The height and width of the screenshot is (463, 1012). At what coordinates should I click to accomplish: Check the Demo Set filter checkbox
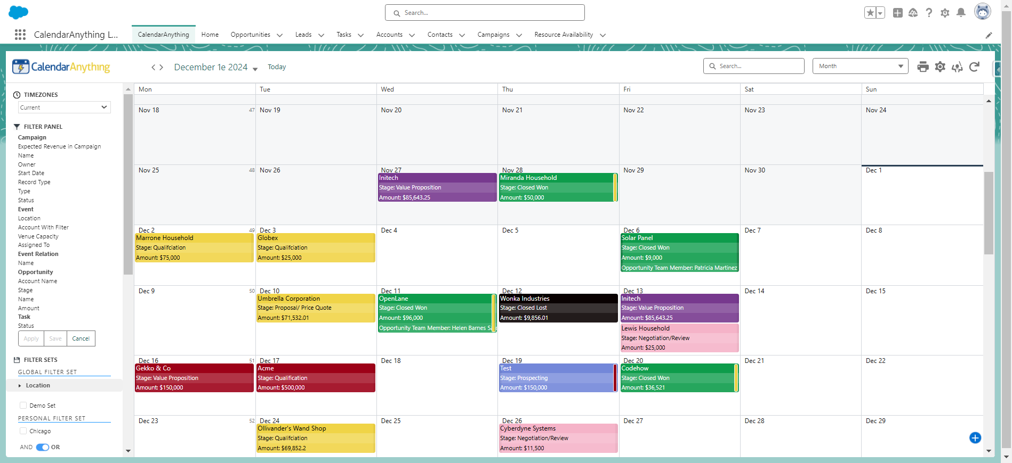coord(23,406)
